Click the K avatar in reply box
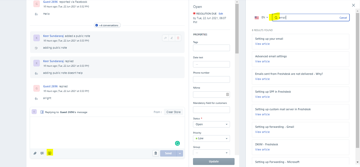 coord(34,112)
